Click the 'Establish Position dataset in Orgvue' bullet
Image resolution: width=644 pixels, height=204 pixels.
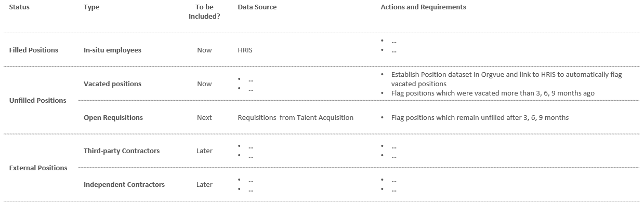[506, 79]
